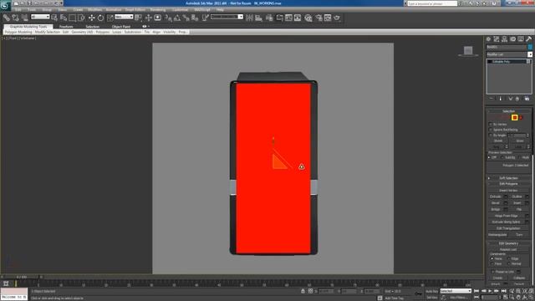Screen dimensions: 535x301
Task: Switch to the Freeform ribbon tab
Action: pos(66,26)
